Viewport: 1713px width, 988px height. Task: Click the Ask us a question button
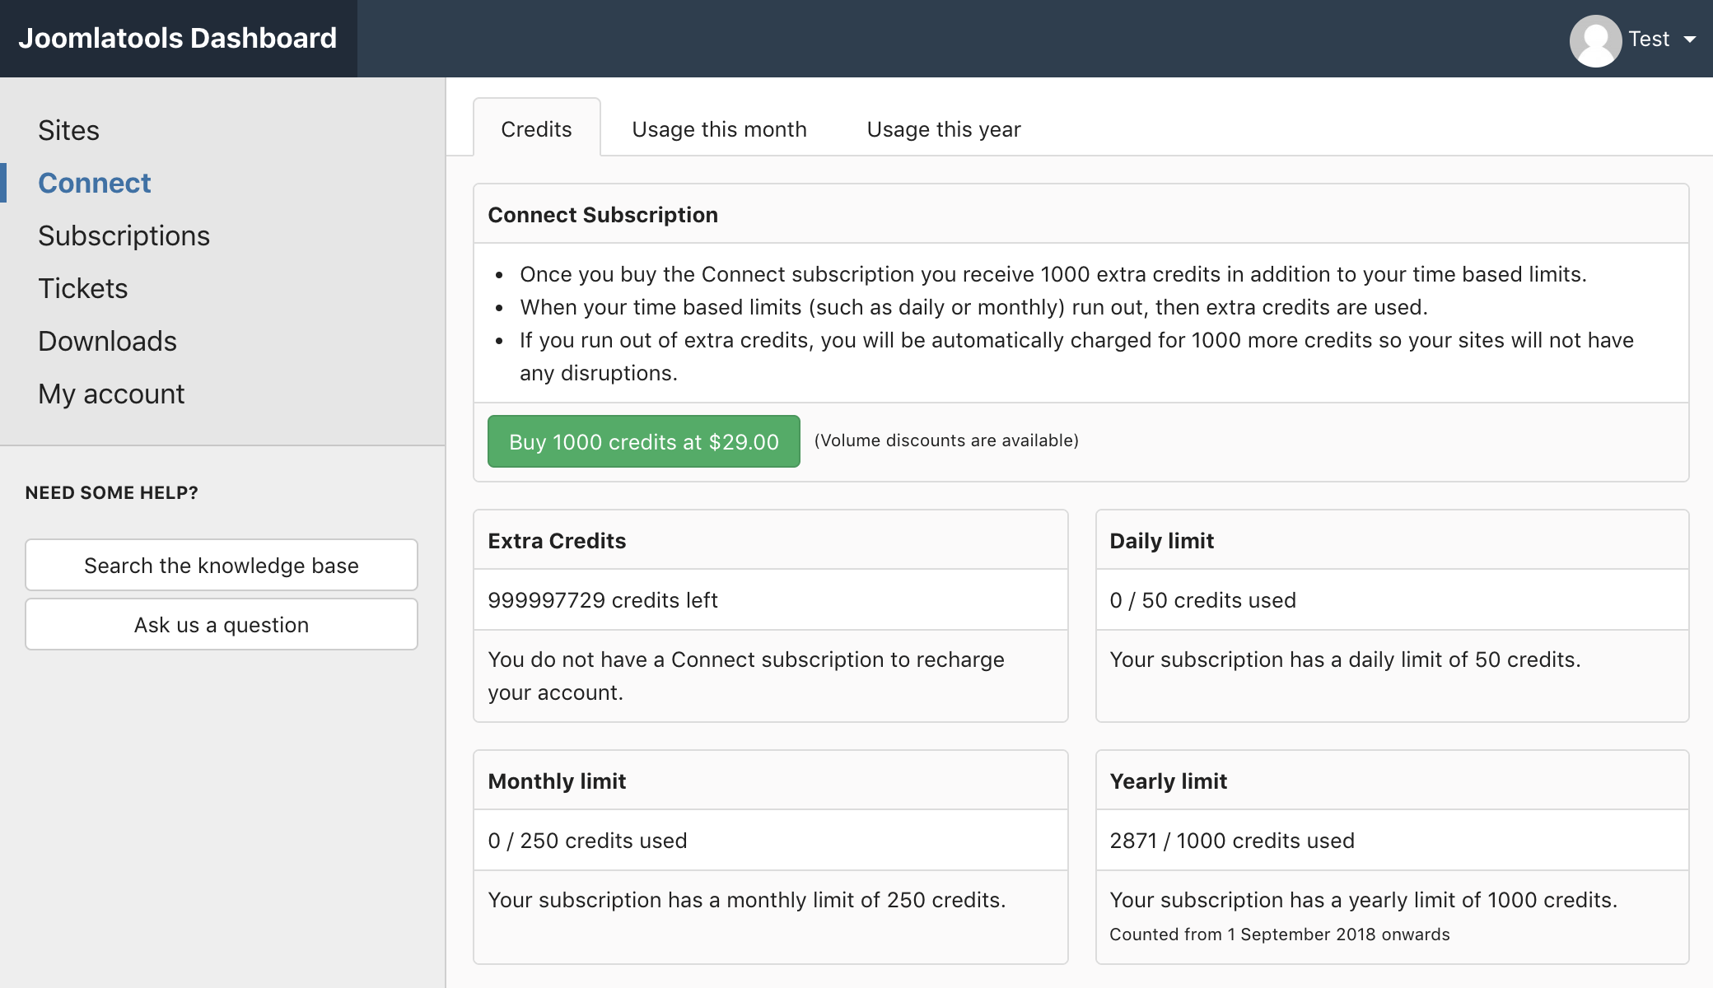[222, 624]
